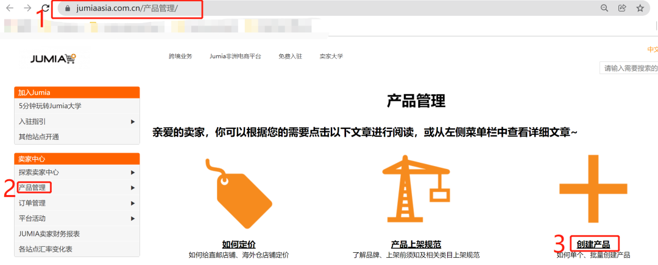Open 探索卖家中心 sidebar item
The width and height of the screenshot is (658, 265).
pos(77,172)
